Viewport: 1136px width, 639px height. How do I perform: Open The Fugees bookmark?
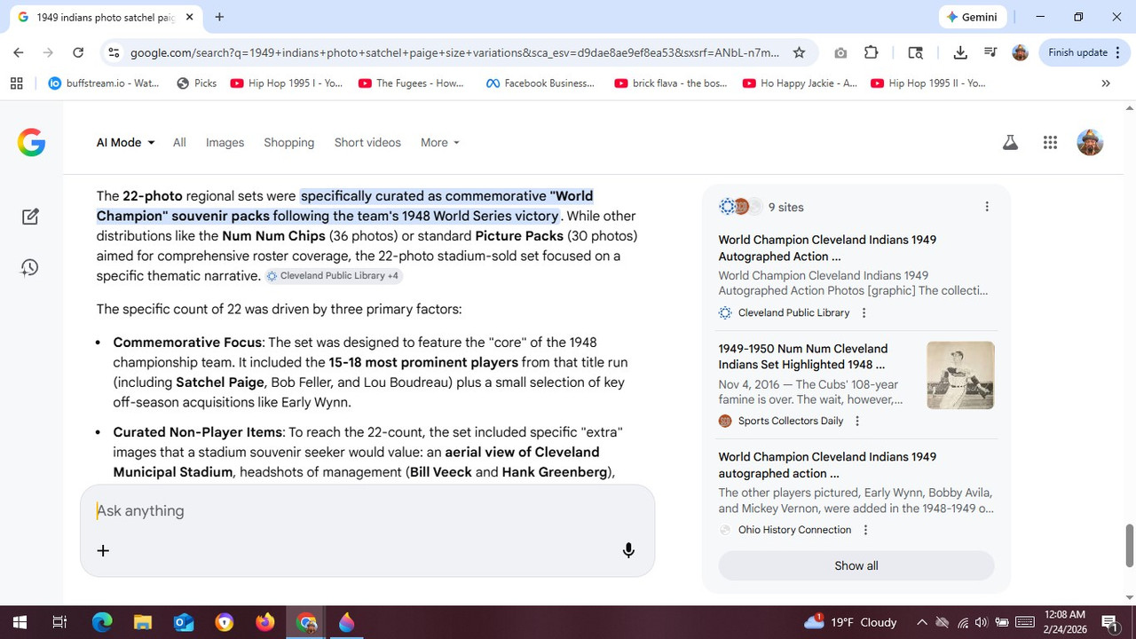coord(411,83)
